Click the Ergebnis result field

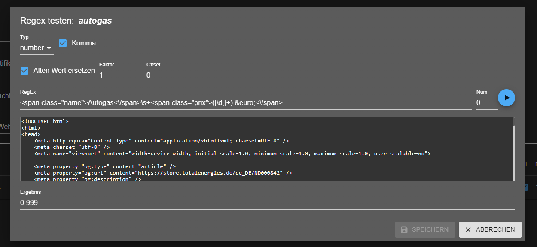click(266, 203)
